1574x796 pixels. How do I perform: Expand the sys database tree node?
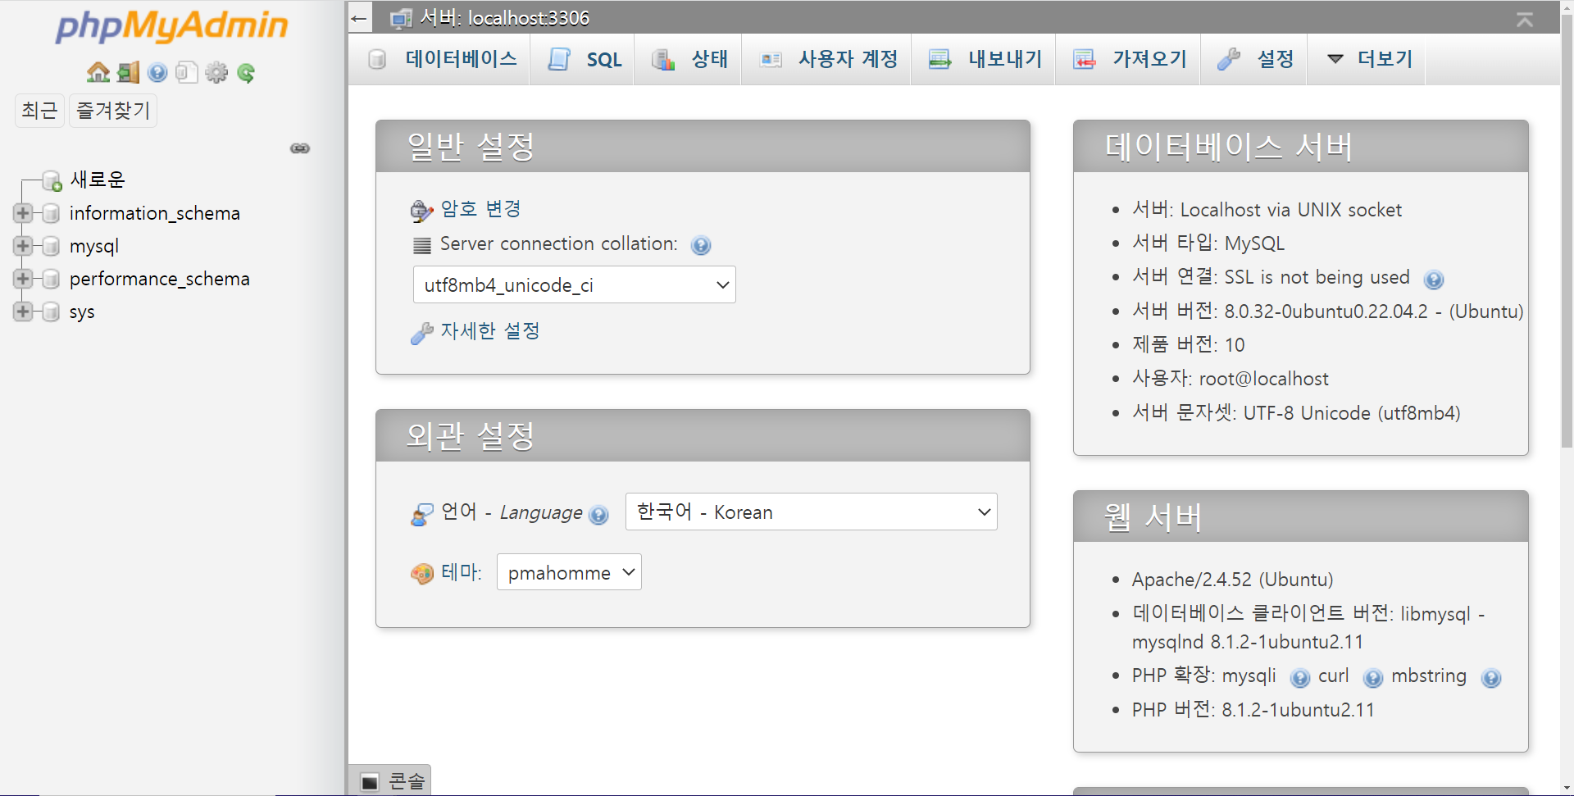coord(23,312)
